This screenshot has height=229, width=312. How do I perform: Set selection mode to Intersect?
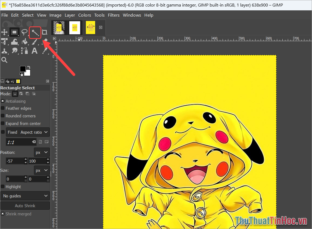pos(34,94)
